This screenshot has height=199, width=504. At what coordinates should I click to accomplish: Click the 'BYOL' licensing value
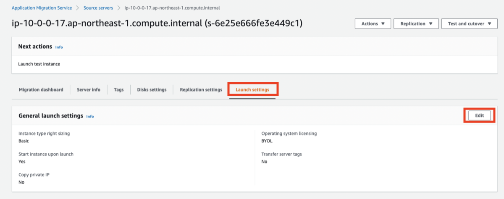pos(267,141)
